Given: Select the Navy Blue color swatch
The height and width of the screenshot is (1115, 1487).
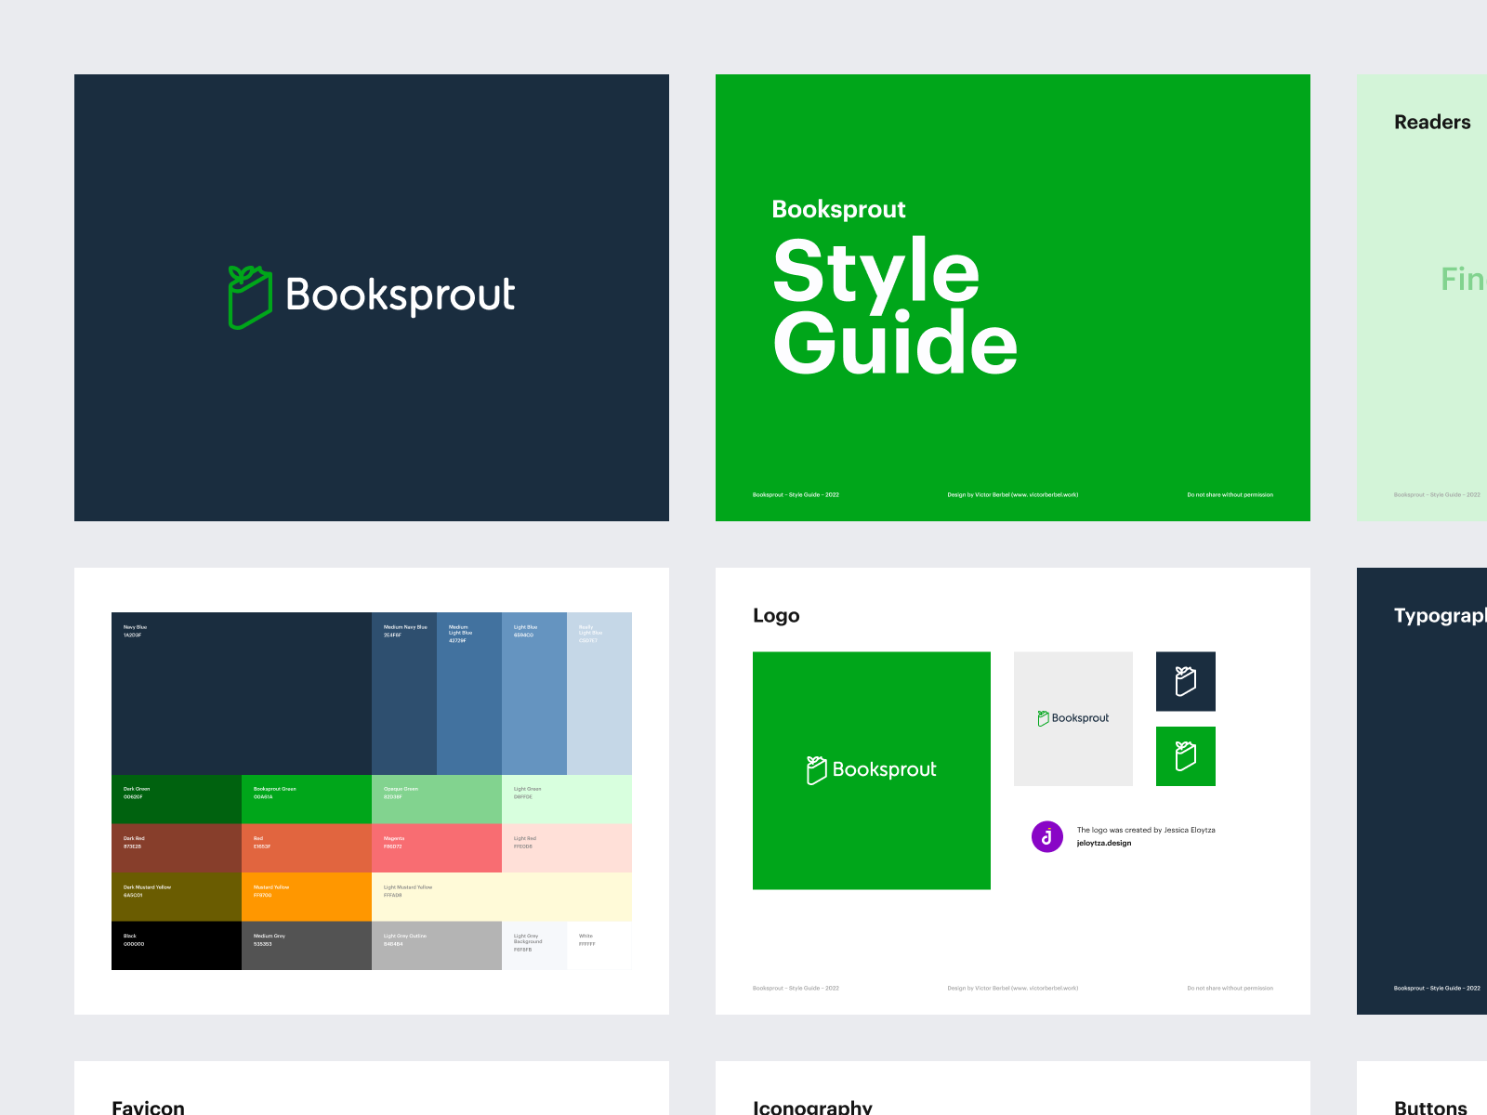Looking at the screenshot, I should pos(242,693).
